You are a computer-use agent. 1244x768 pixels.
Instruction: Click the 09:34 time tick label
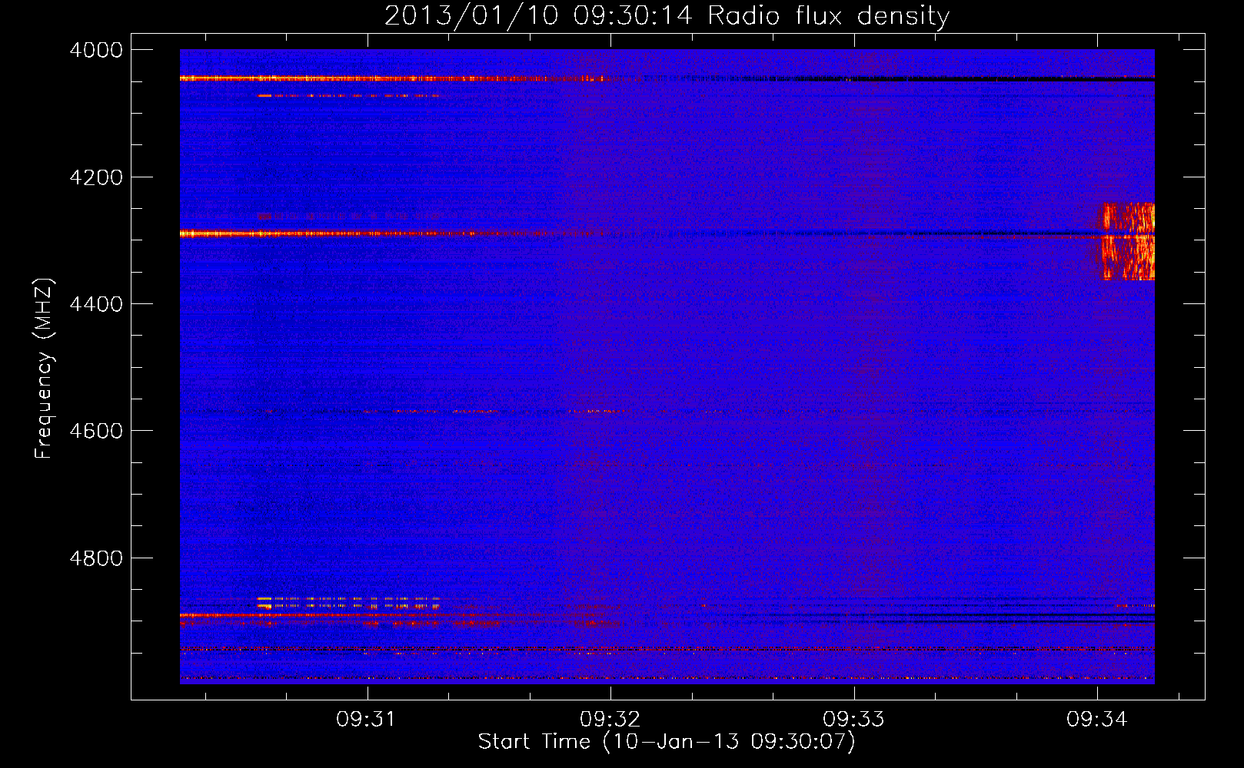[x=1096, y=719]
